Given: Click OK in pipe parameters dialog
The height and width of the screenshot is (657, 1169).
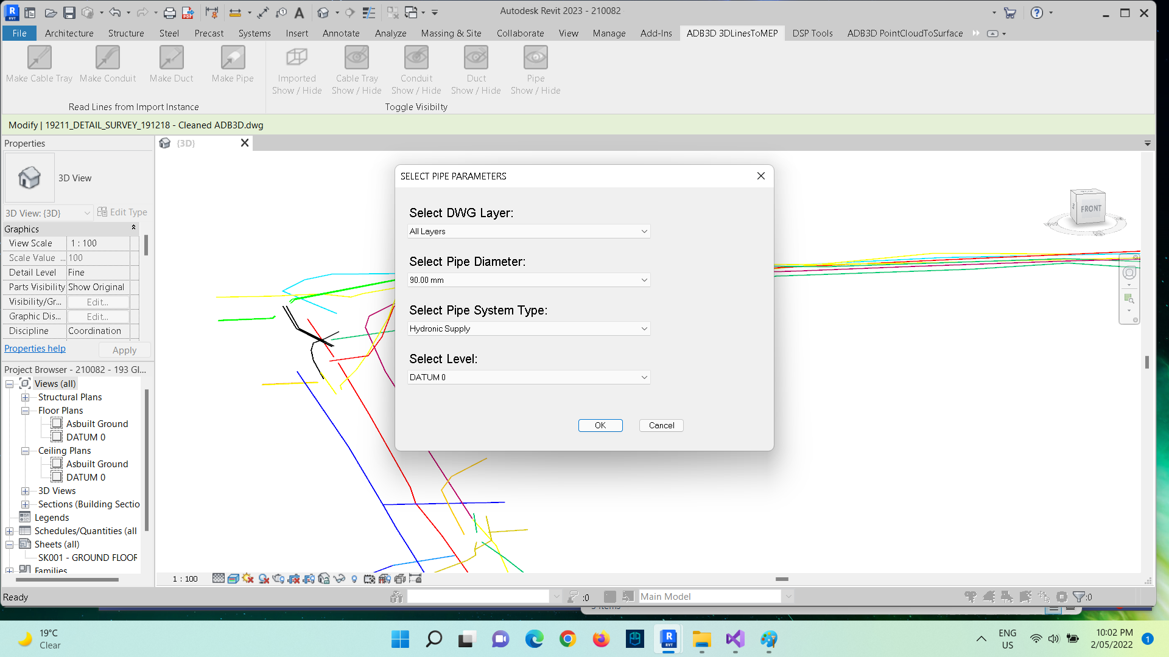Looking at the screenshot, I should point(600,425).
